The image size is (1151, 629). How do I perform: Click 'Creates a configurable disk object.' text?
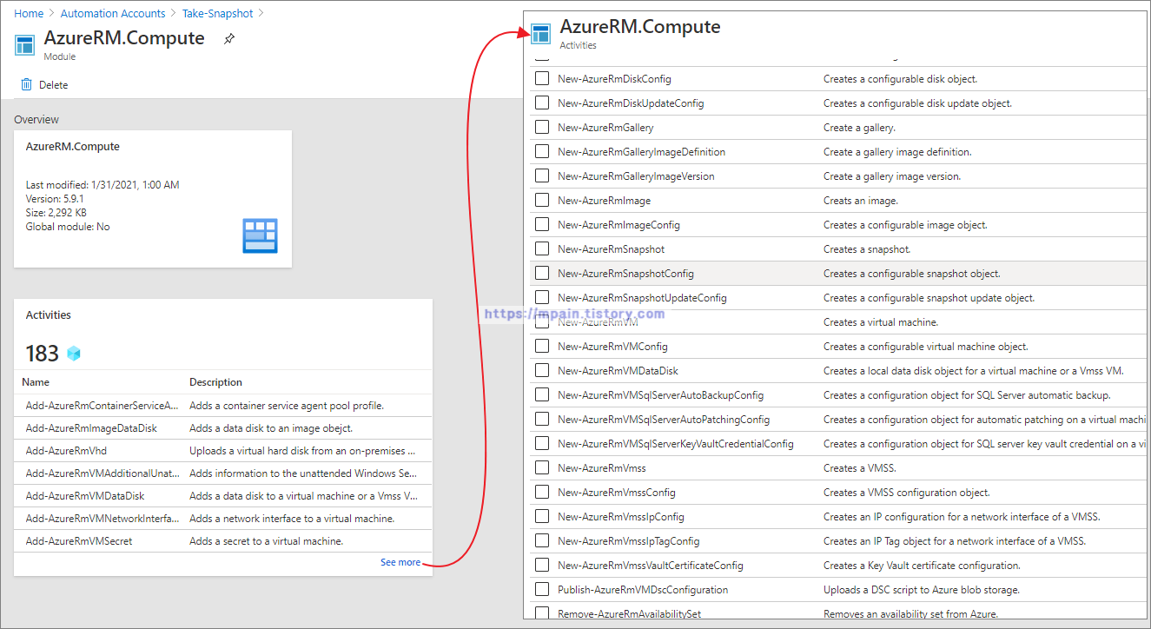click(x=900, y=79)
